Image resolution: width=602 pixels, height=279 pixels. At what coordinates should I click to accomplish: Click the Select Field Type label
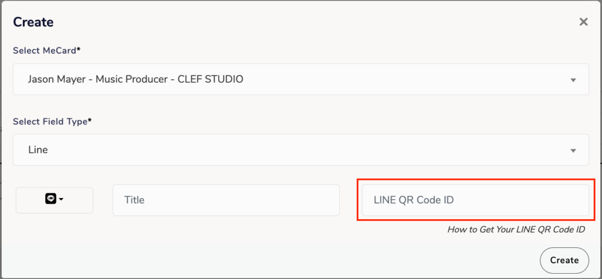[52, 121]
